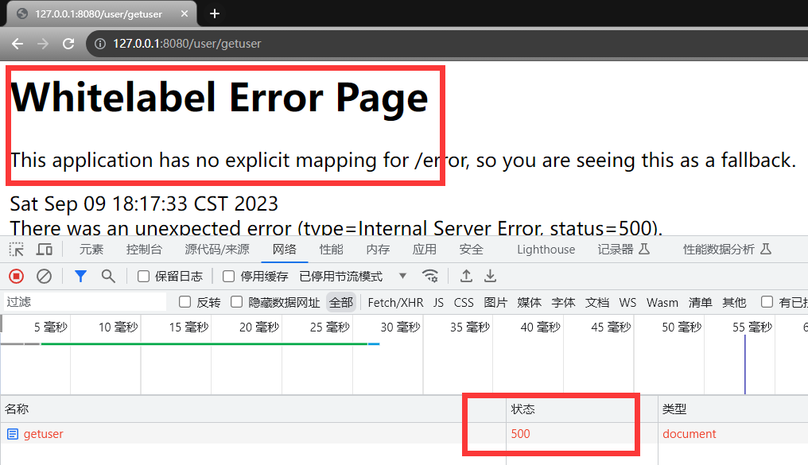808x465 pixels.
Task: Click the 55 毫秒 timeline marker
Action: click(752, 327)
